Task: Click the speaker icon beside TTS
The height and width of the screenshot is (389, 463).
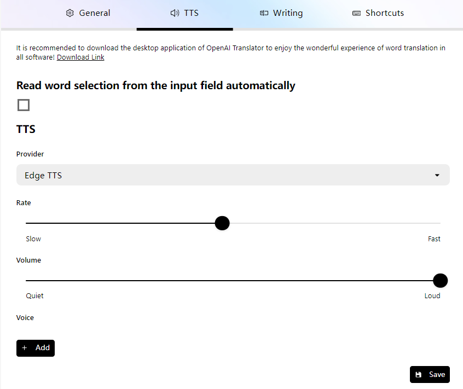Action: click(175, 13)
